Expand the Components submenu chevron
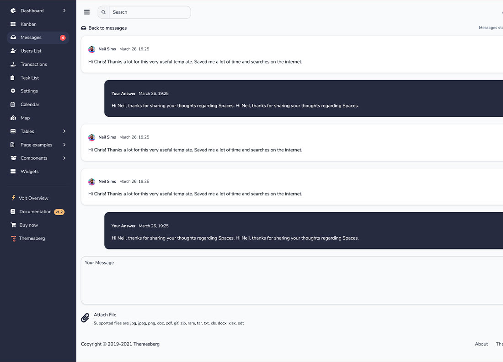Image resolution: width=503 pixels, height=362 pixels. click(x=64, y=158)
